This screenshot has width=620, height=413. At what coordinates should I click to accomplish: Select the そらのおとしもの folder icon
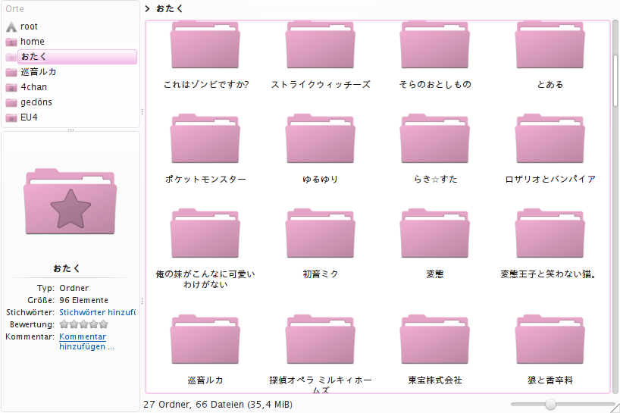click(435, 45)
